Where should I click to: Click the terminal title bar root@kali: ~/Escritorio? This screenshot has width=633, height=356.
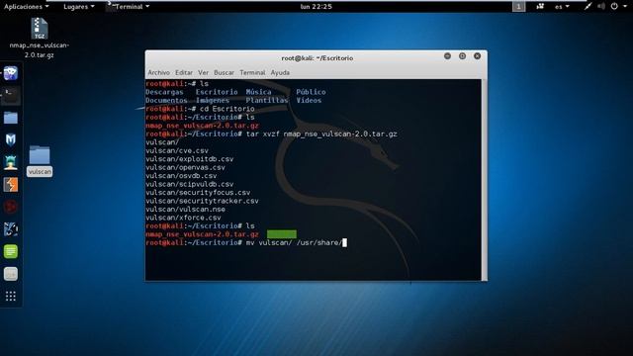click(316, 58)
